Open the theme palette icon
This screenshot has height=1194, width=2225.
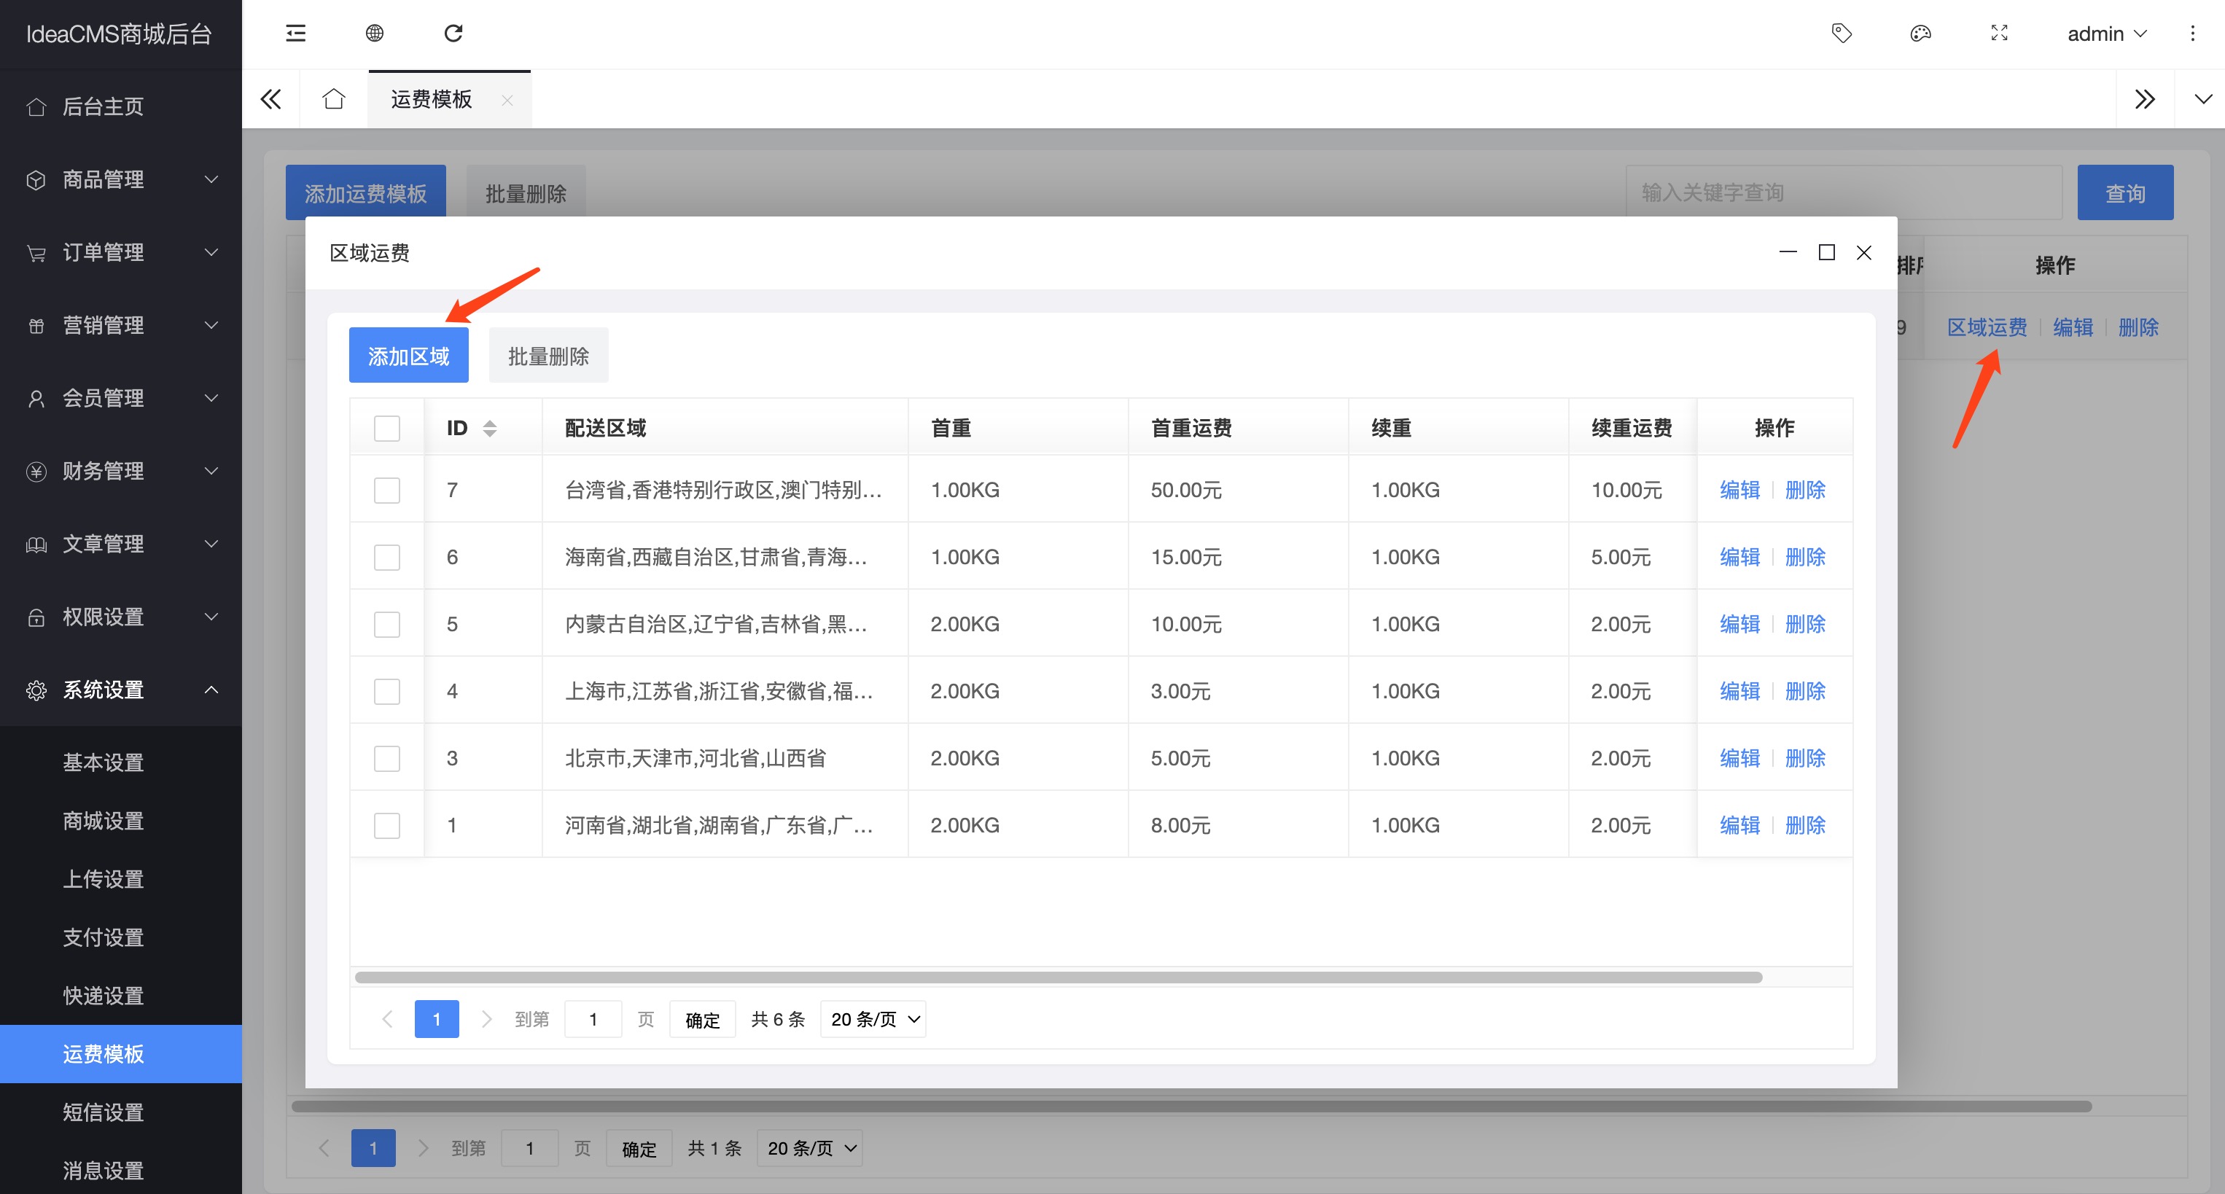point(1920,34)
